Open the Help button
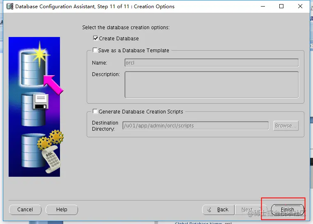313x224 pixels. click(x=62, y=210)
